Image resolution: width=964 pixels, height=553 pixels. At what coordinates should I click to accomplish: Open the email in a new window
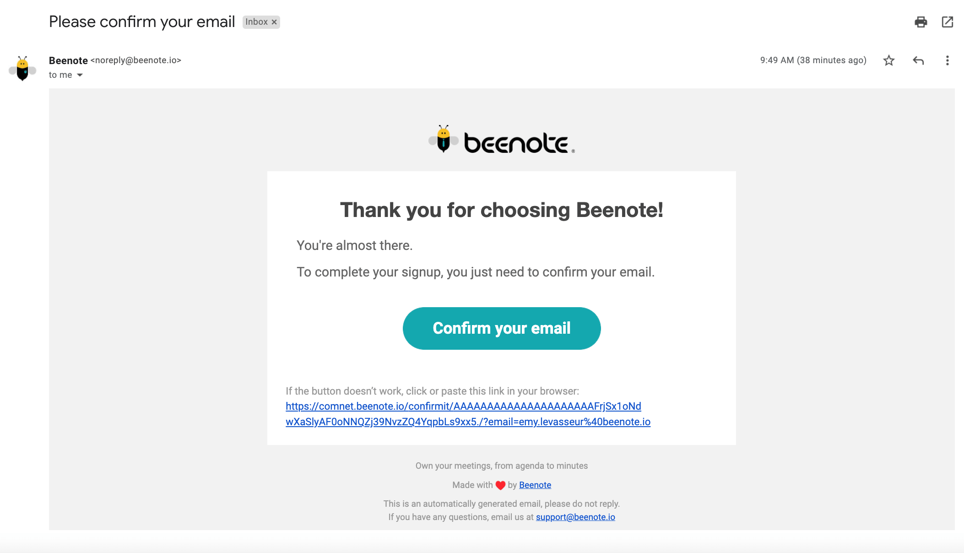(947, 22)
